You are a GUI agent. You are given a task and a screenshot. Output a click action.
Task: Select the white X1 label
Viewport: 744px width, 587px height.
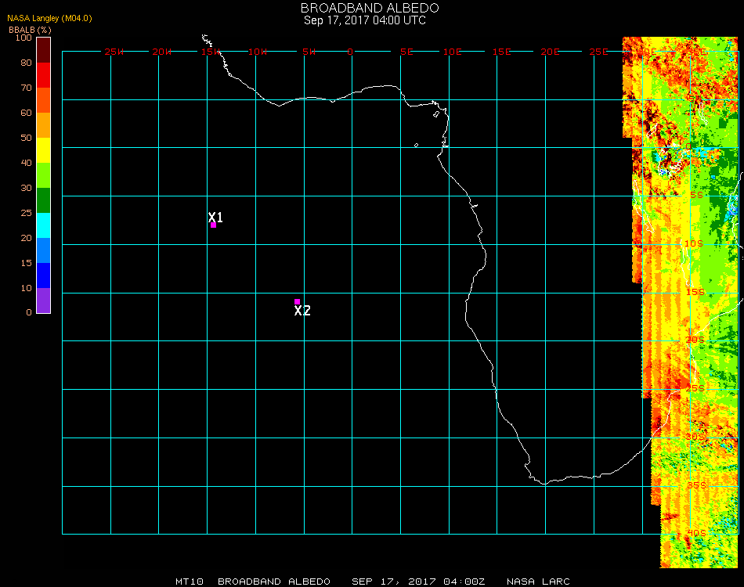pos(215,217)
